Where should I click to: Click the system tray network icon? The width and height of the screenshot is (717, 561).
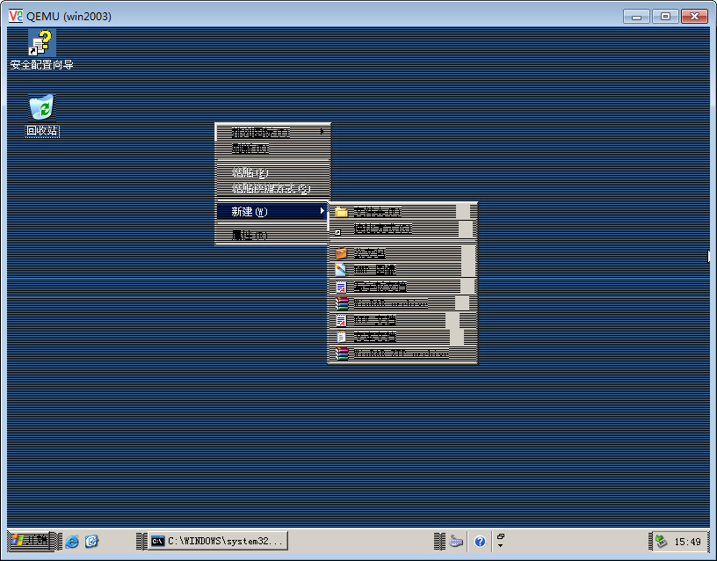(661, 542)
